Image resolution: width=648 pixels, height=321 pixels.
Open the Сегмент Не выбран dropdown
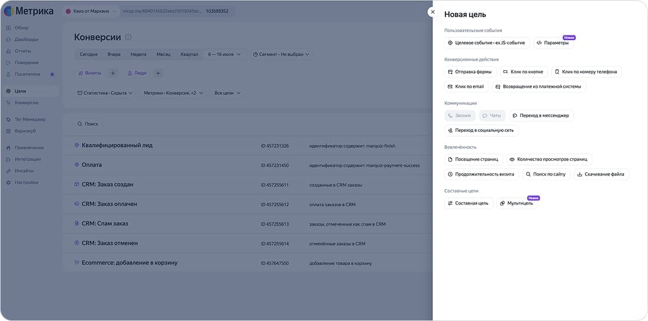coord(281,54)
